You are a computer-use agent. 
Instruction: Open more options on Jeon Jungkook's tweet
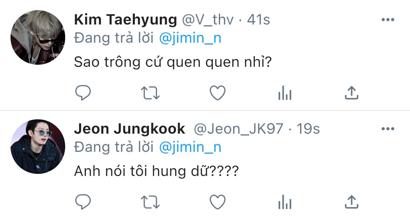coord(388,129)
